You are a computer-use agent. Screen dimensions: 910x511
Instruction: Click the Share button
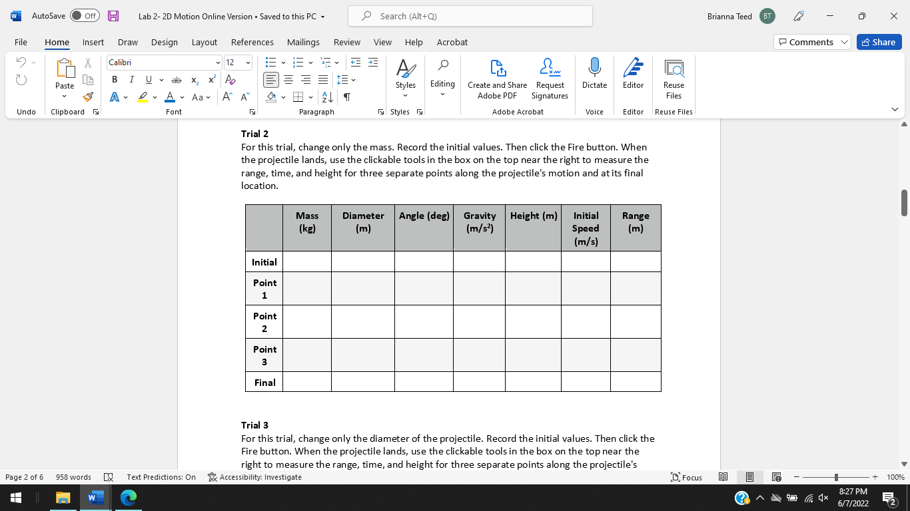point(878,42)
